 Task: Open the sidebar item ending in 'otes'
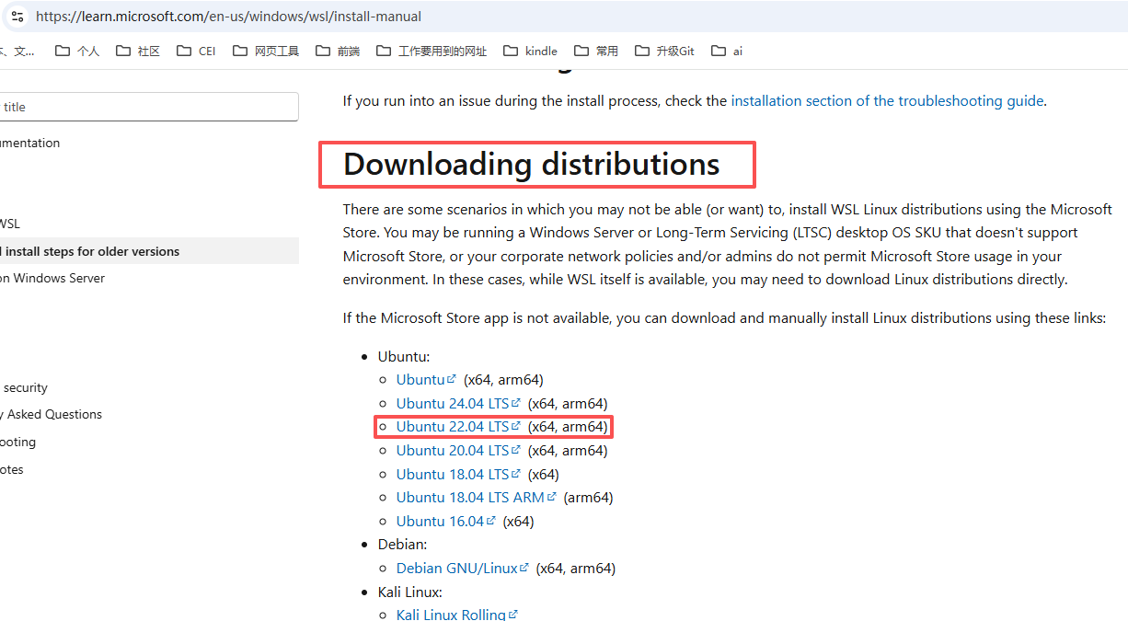pyautogui.click(x=12, y=470)
